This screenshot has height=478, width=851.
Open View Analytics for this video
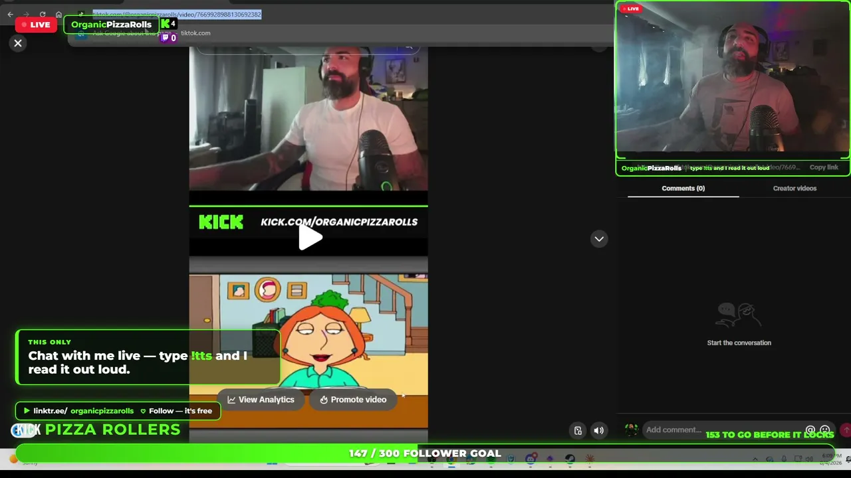click(261, 400)
